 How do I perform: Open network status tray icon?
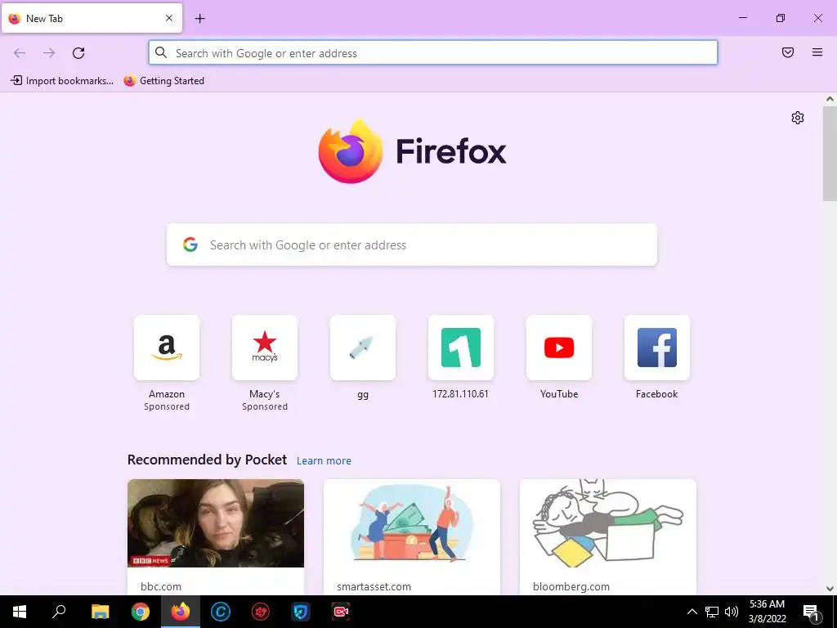point(712,612)
